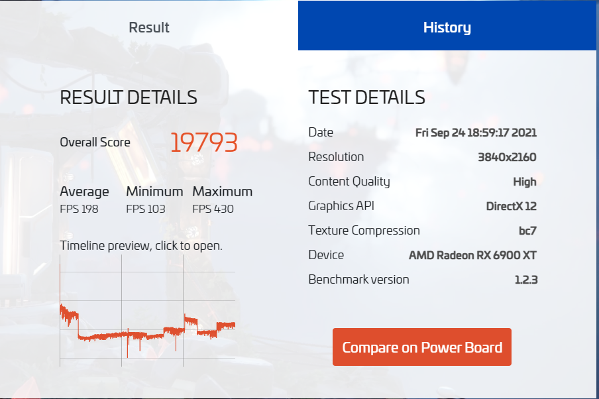Select the overall score 19793
This screenshot has height=399, width=599.
204,142
